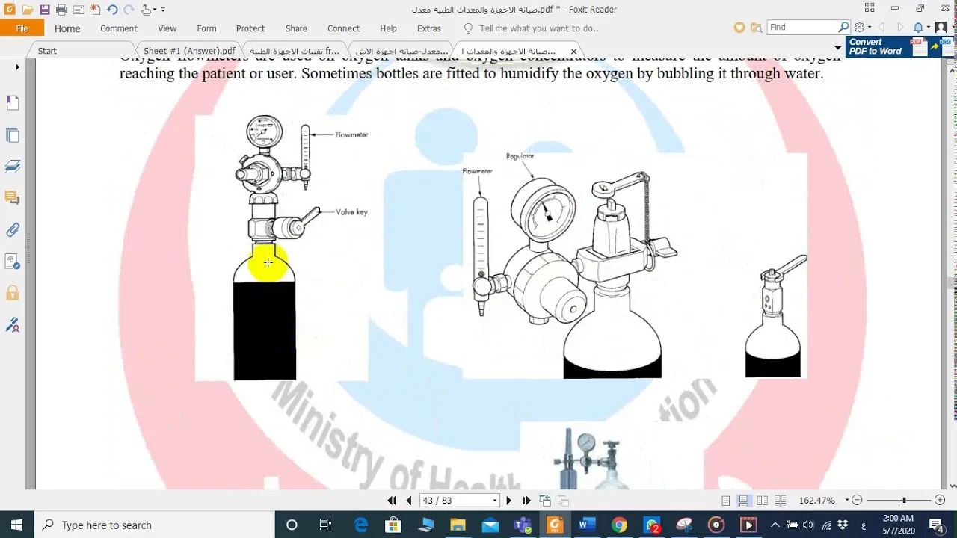Open the Form ribbon tab
The width and height of the screenshot is (957, 538).
pos(206,28)
